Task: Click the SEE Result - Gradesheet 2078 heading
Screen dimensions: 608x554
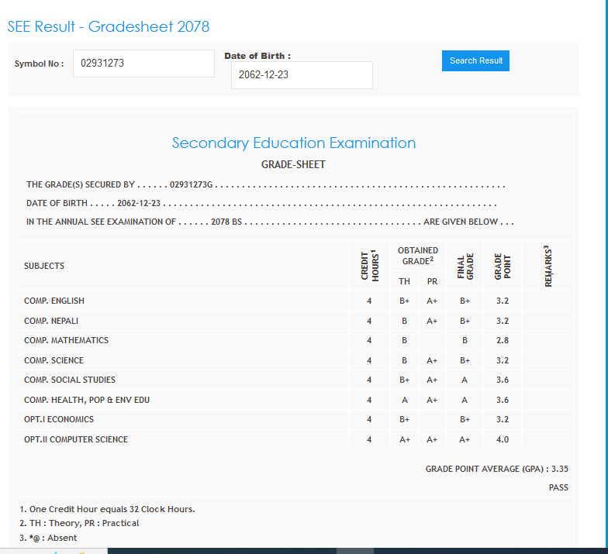Action: click(x=109, y=26)
